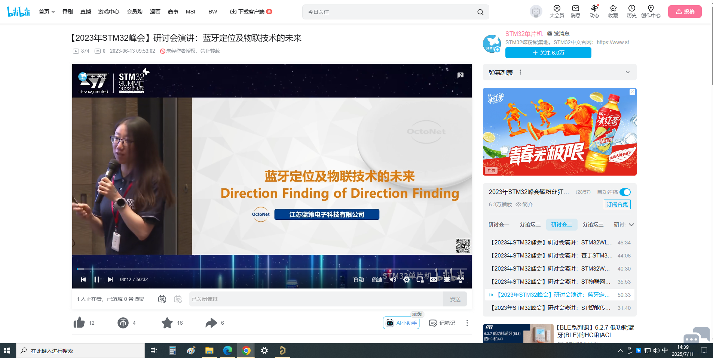Open the player help question icon
Image resolution: width=713 pixels, height=358 pixels.
tap(460, 75)
